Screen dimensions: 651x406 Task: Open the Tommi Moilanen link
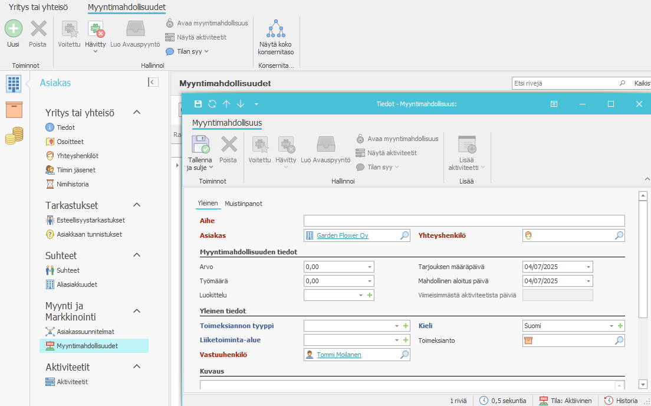[x=338, y=355]
